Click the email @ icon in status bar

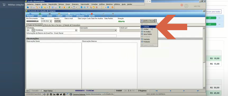click(x=48, y=94)
